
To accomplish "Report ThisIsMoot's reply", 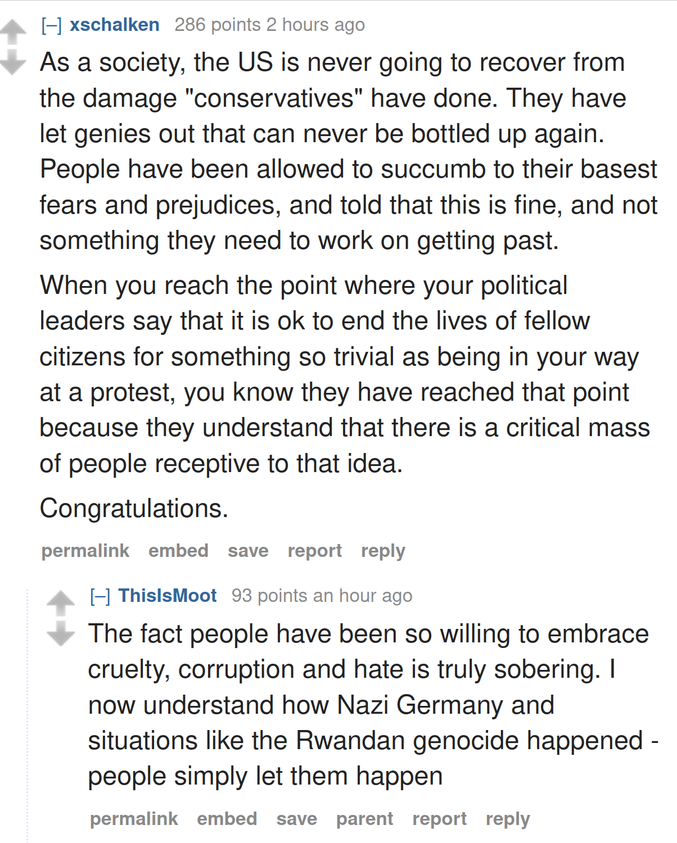I will 440,819.
